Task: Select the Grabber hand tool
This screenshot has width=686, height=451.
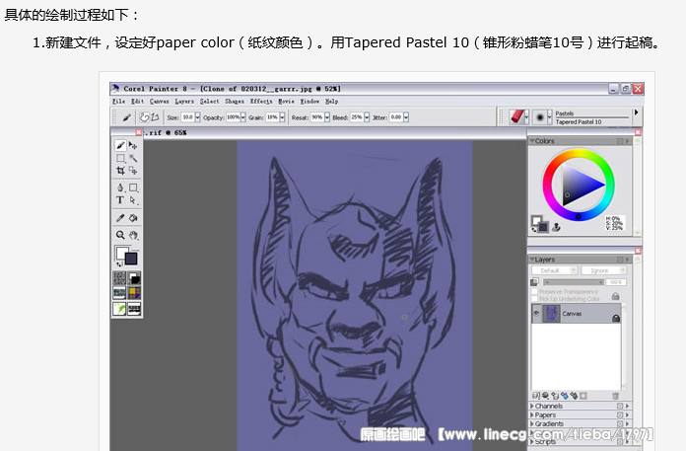Action: click(133, 235)
